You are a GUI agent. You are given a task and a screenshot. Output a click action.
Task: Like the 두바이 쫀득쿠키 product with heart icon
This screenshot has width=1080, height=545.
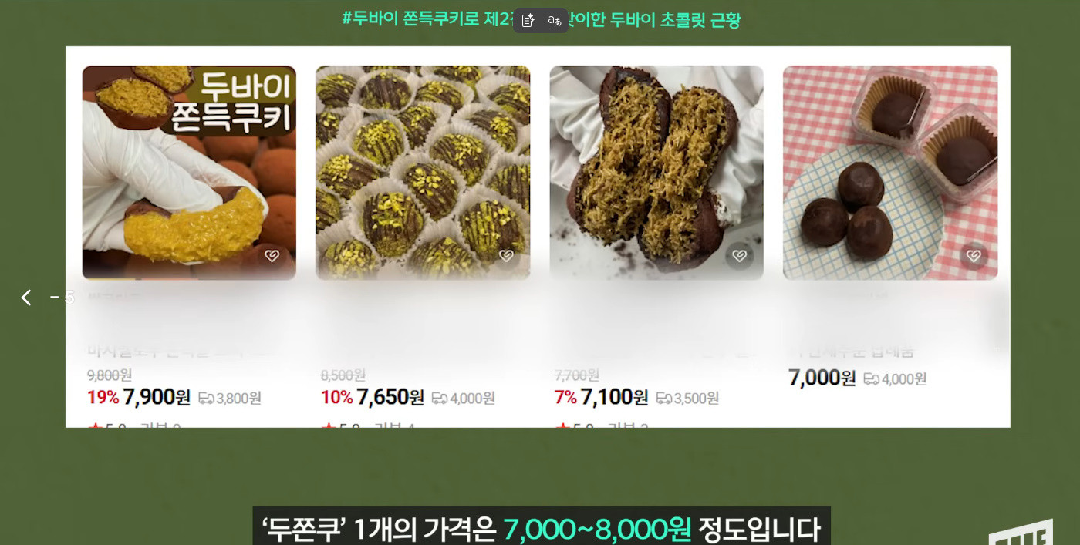272,256
